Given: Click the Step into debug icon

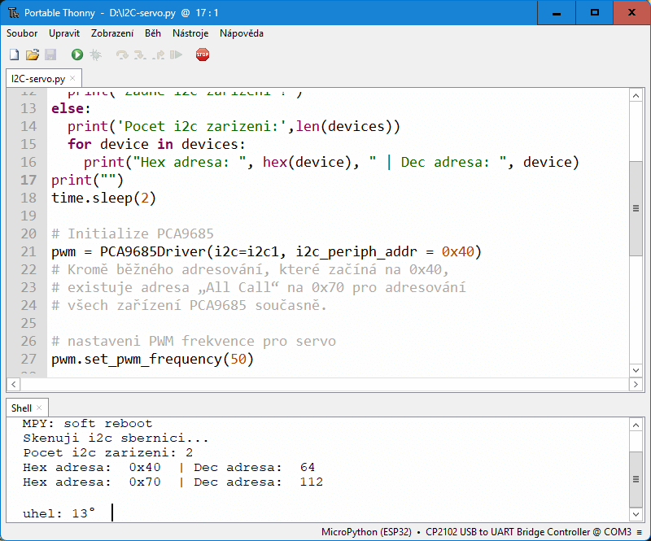Looking at the screenshot, I should coord(140,55).
